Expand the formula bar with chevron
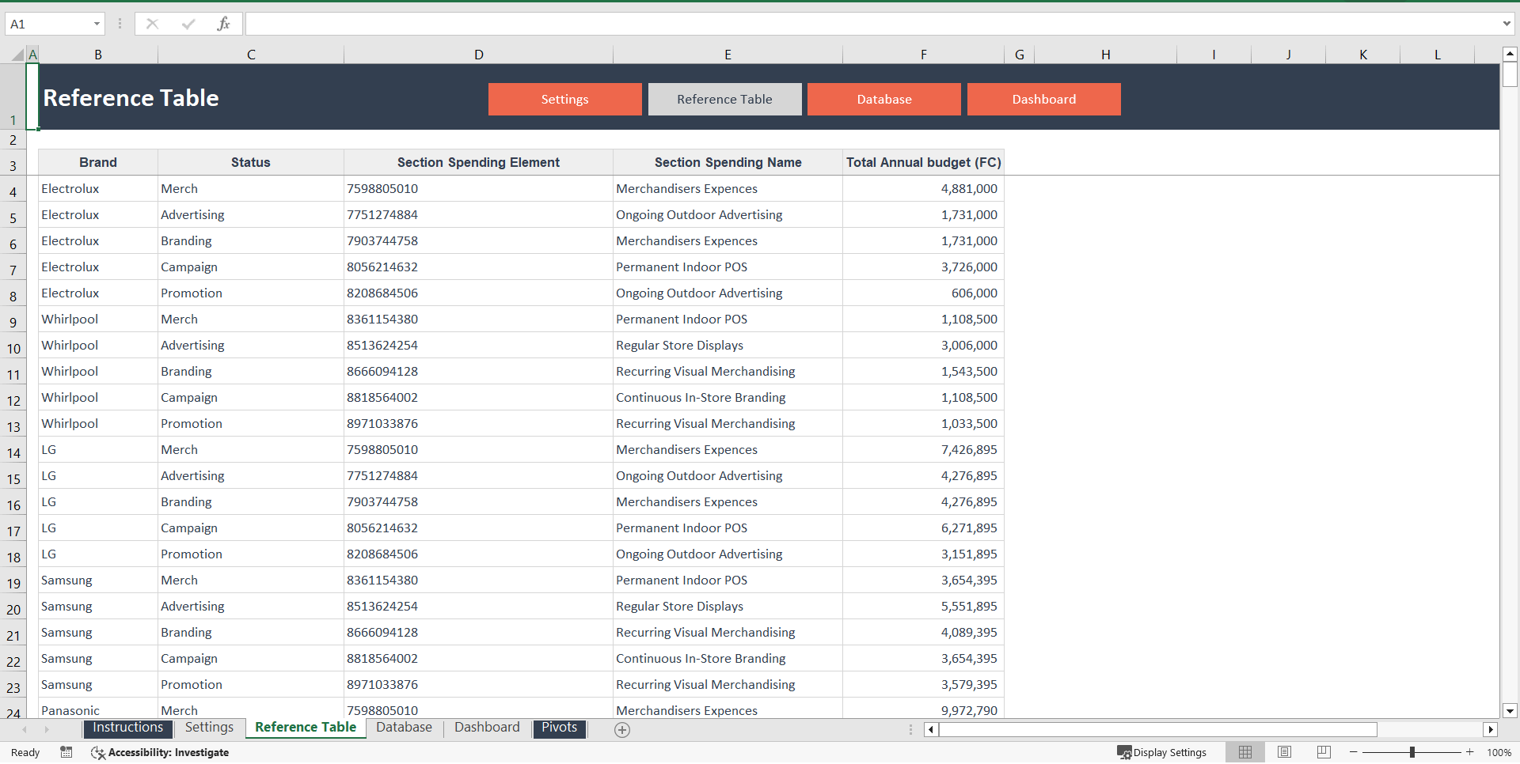1520x764 pixels. [x=1507, y=24]
